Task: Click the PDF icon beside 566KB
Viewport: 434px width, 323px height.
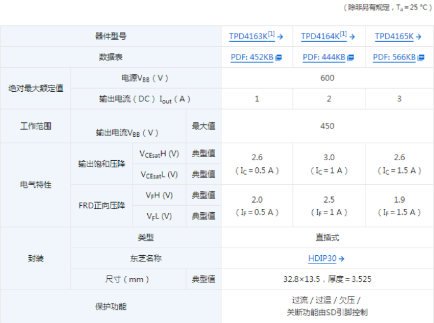Action: (x=421, y=58)
